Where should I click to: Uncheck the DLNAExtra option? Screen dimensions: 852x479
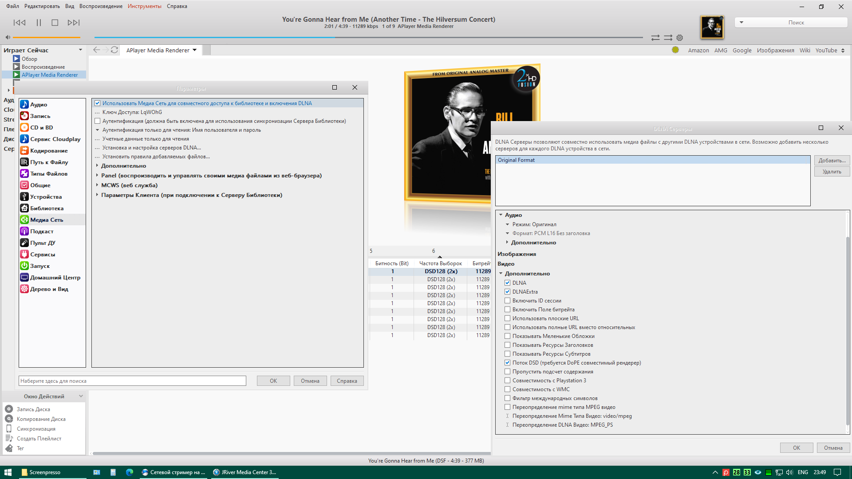[x=507, y=292]
